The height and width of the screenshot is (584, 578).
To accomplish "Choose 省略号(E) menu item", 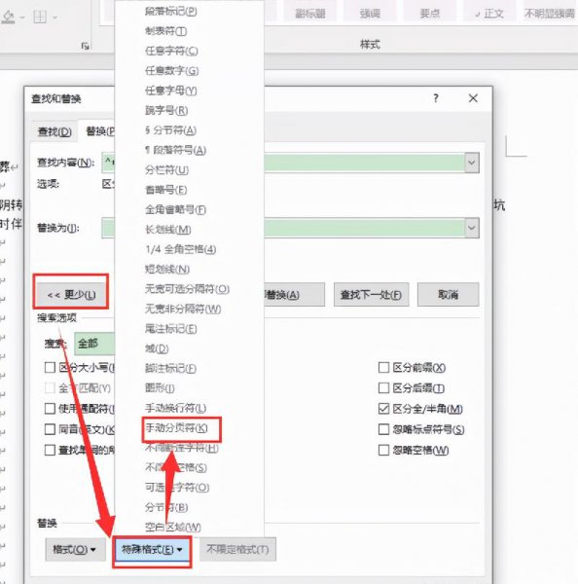I will coord(166,190).
